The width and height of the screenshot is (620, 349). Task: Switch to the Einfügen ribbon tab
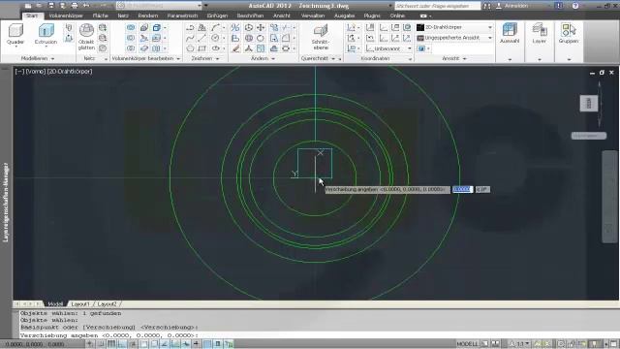click(x=217, y=16)
